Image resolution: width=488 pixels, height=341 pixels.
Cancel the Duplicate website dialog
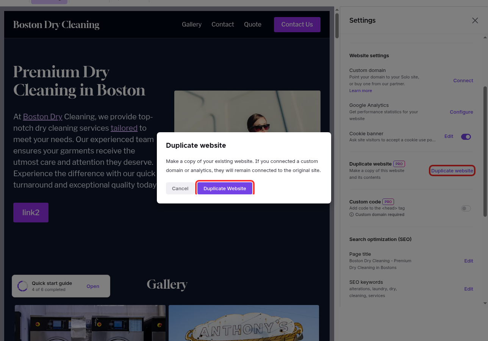point(180,188)
